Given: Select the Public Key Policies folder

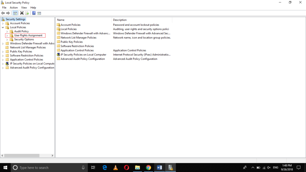Looking at the screenshot, I should [x=72, y=42].
